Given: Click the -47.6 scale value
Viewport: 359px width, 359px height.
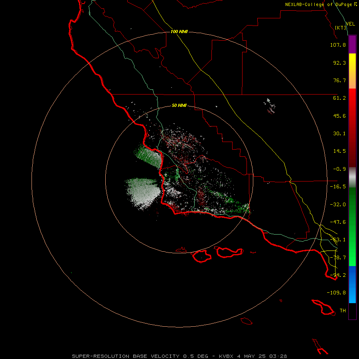Looking at the screenshot, I should click(338, 222).
